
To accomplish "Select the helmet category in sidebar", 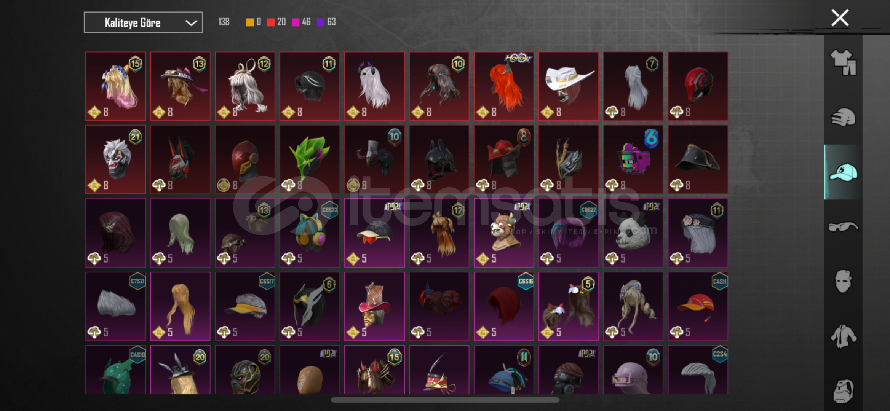I will pos(843,117).
